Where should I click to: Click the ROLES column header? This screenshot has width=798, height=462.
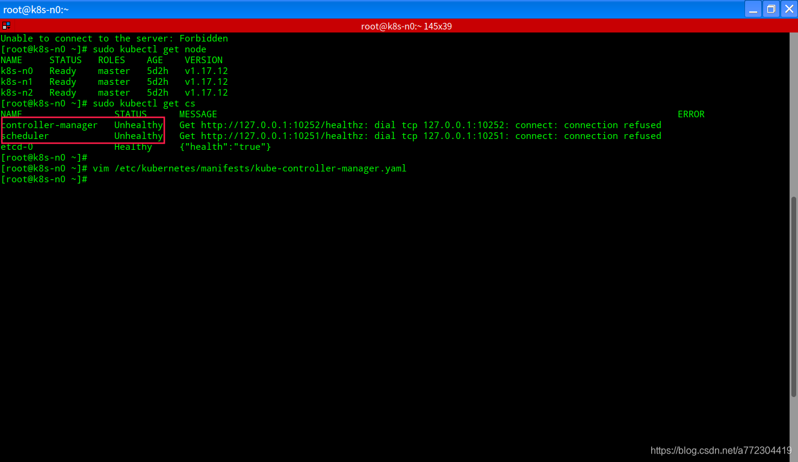coord(112,60)
